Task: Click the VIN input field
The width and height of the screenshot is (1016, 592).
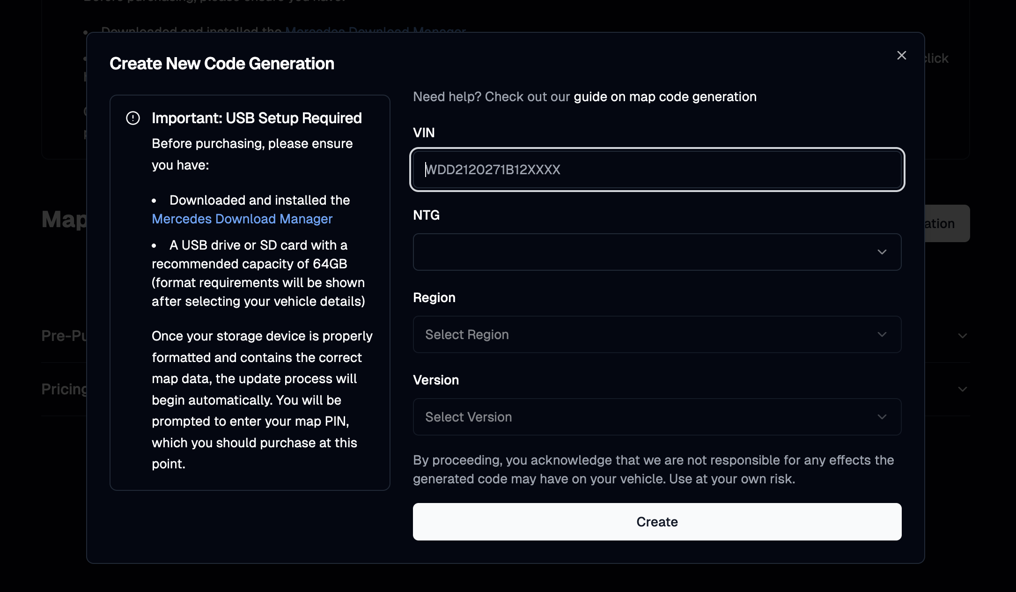Action: click(657, 170)
